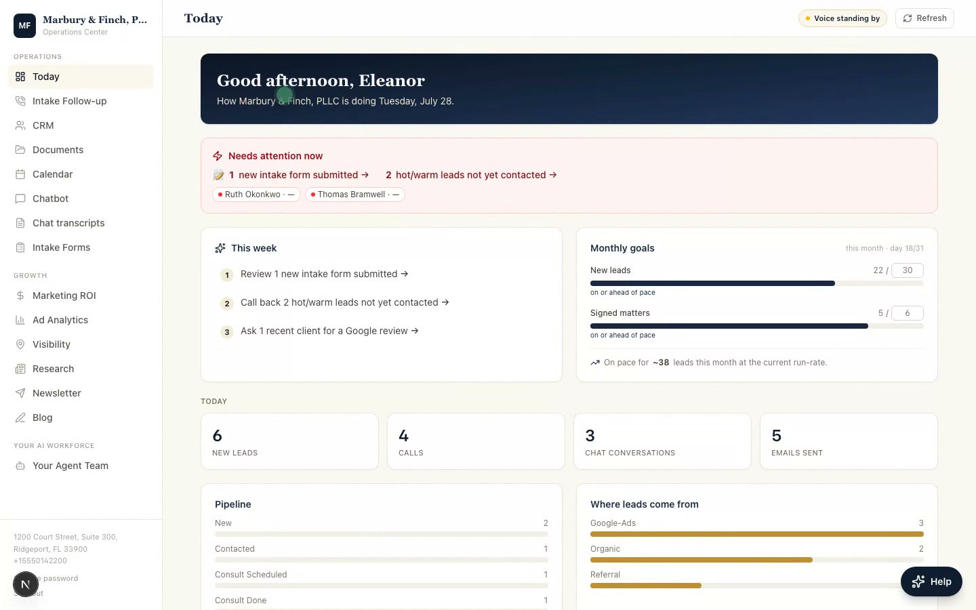Click the New leads progress bar
Viewport: 976px width, 610px height.
[x=757, y=283]
